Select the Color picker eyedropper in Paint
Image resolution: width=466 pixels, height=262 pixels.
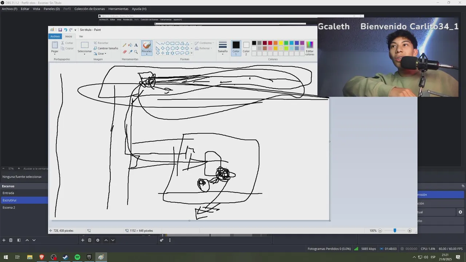pos(130,52)
